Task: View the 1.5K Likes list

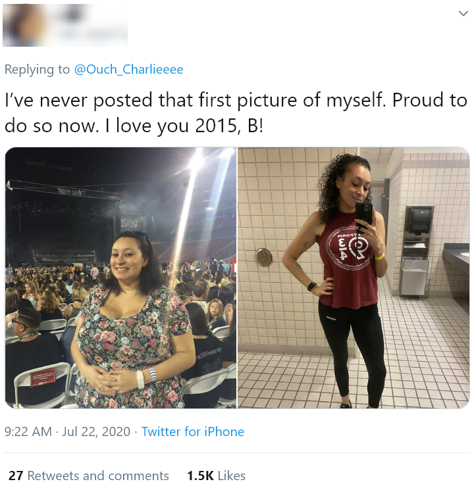Action: (216, 476)
